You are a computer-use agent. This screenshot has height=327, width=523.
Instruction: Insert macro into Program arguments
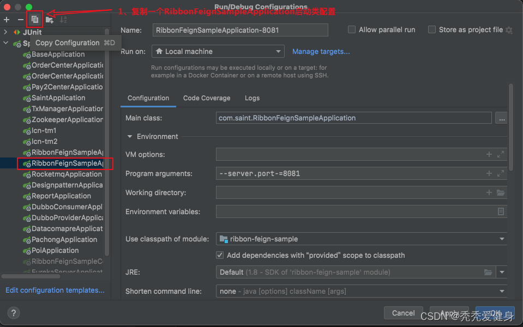(489, 173)
